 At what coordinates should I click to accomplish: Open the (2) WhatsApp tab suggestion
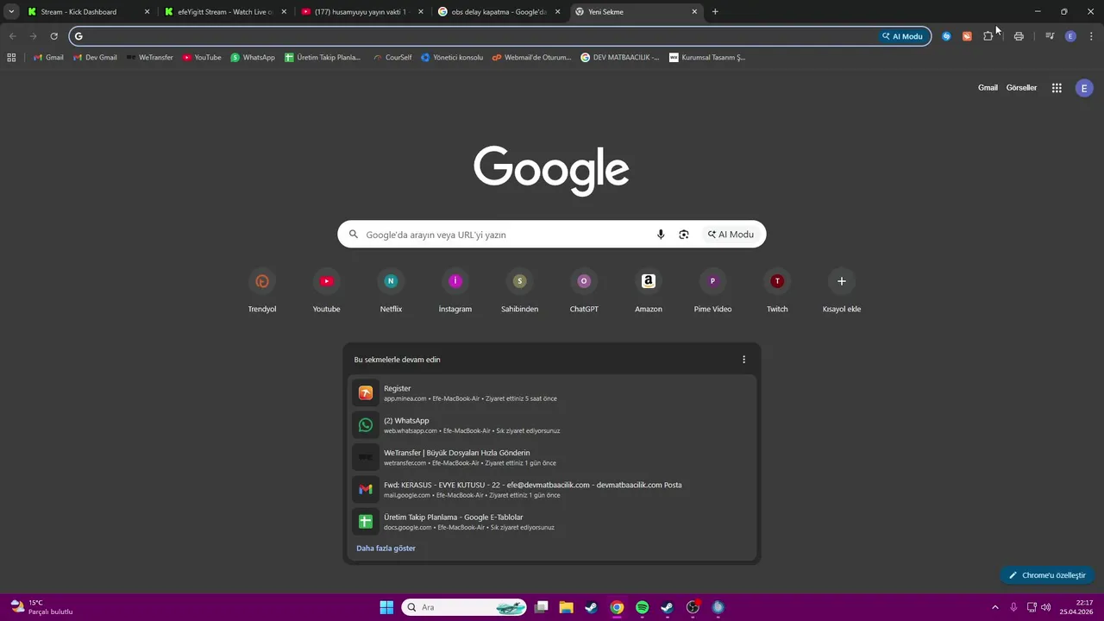[552, 425]
